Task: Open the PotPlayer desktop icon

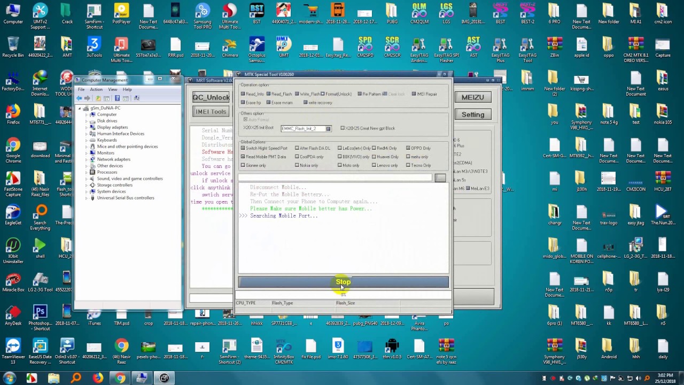Action: click(121, 14)
